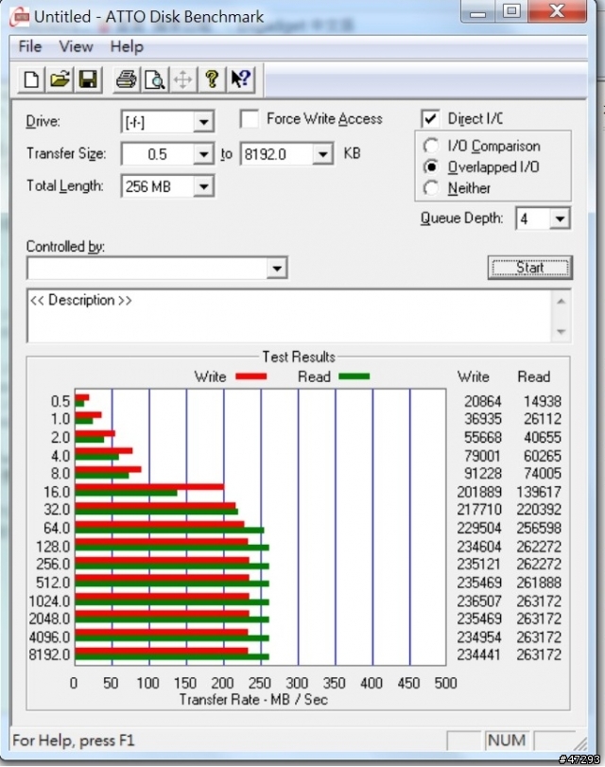
Task: Click the 8192.0 transfer size row label
Action: pos(49,654)
